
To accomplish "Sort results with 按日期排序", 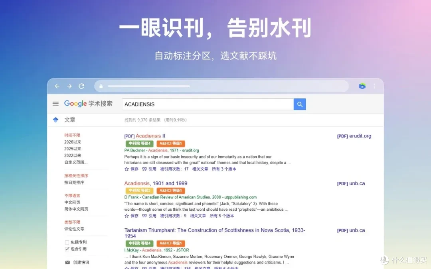I will click(74, 182).
